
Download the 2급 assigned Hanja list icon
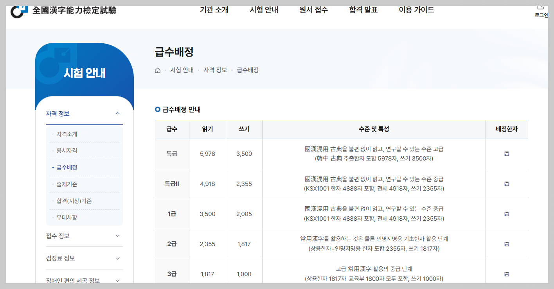point(506,244)
